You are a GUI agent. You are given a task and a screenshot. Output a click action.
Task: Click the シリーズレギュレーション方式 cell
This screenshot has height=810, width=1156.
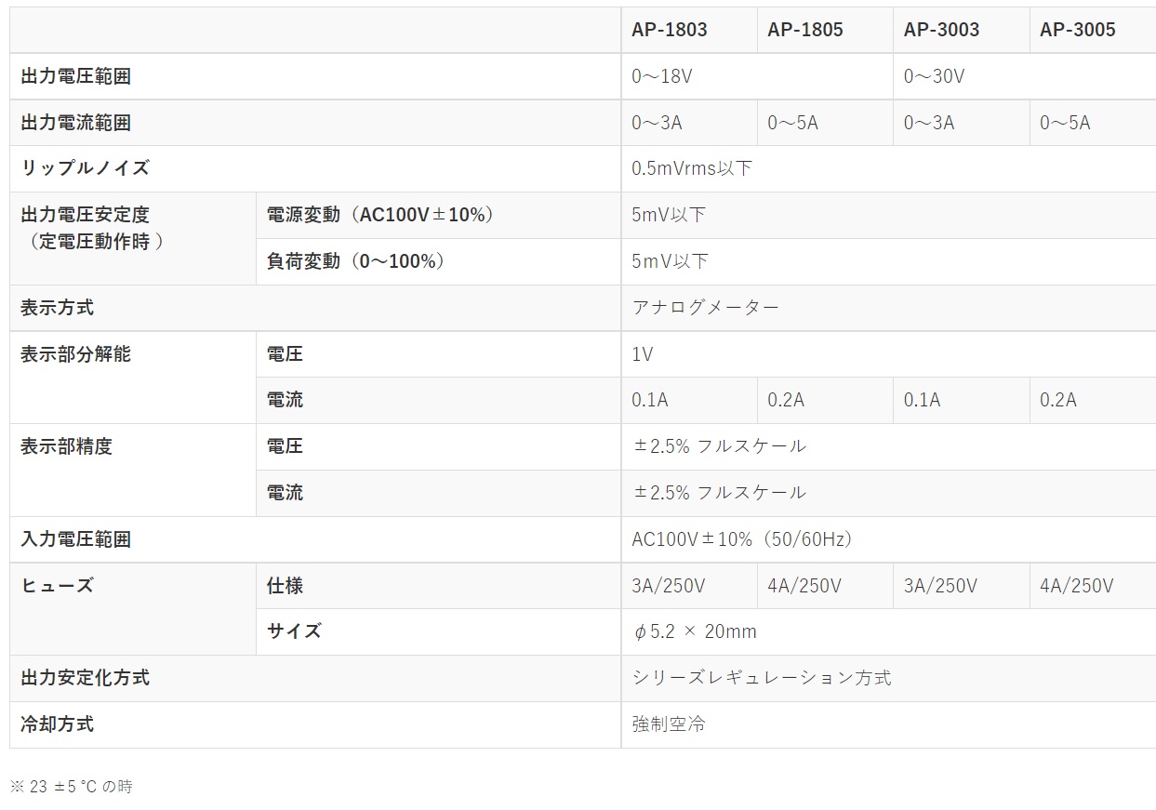[x=762, y=678]
